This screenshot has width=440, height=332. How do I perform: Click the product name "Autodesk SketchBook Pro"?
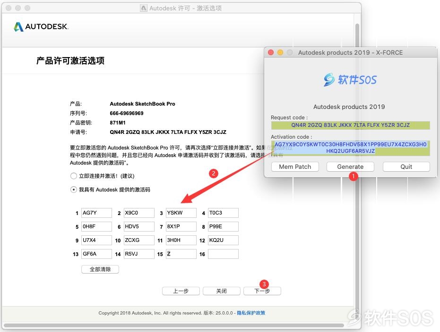(x=142, y=104)
